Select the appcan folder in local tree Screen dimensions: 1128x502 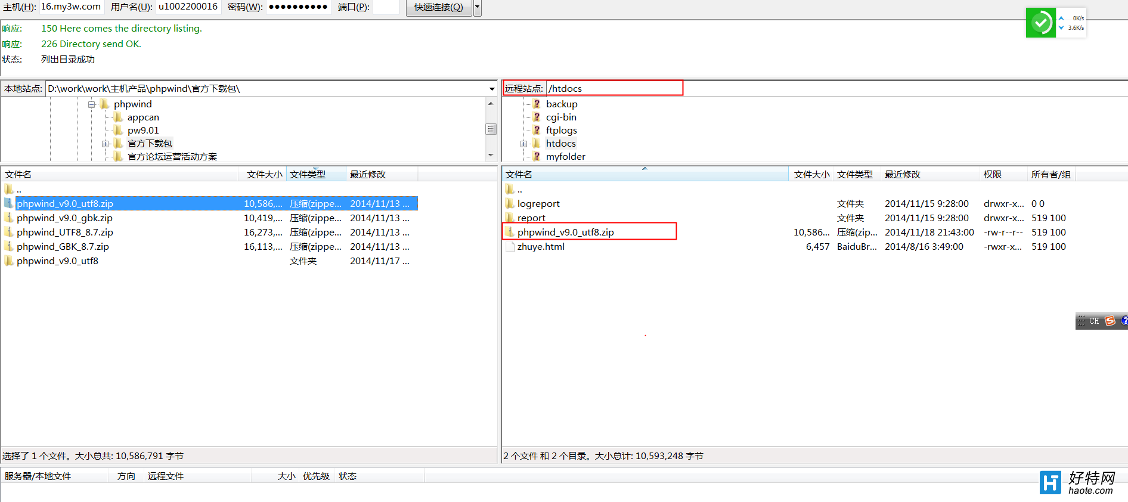(x=143, y=117)
